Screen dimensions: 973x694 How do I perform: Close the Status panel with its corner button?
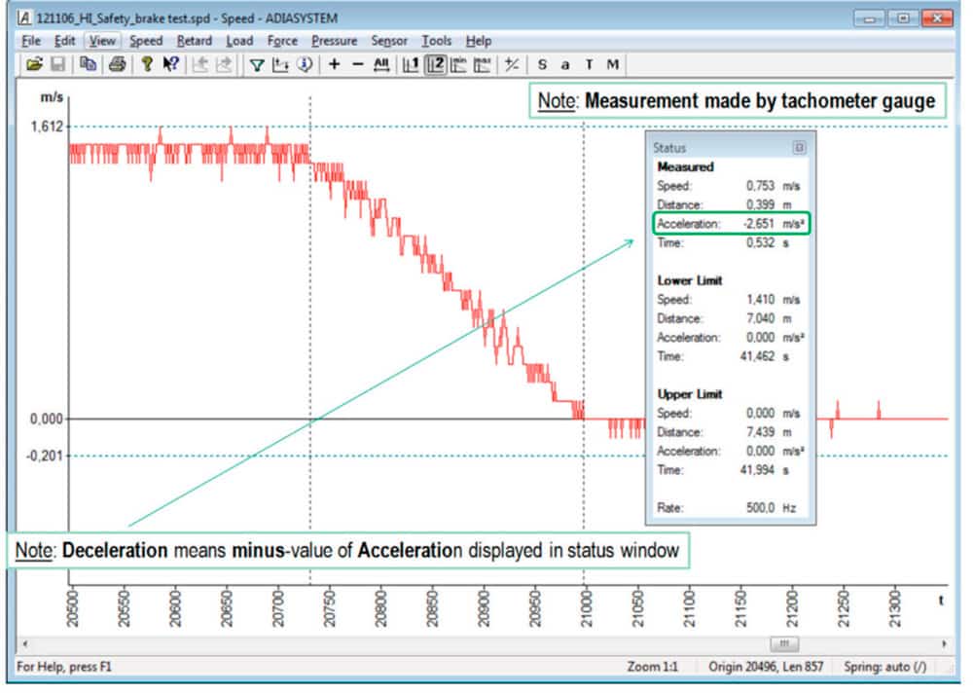click(x=799, y=148)
